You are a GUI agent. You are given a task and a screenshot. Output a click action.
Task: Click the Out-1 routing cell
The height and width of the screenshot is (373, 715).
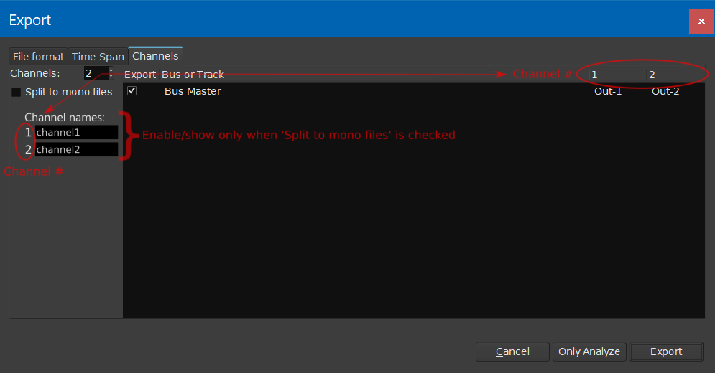point(608,91)
